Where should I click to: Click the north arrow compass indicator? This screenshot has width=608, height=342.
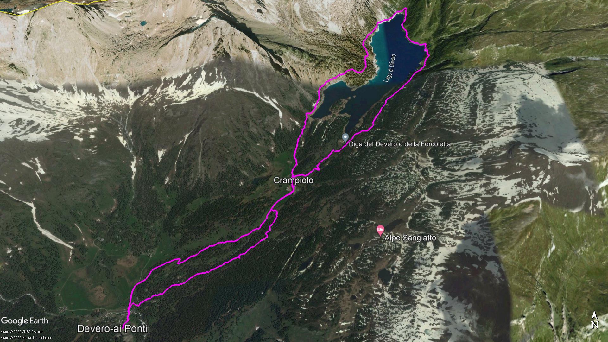pos(595,320)
